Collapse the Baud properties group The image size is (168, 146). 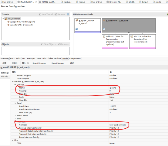(x=15, y=103)
